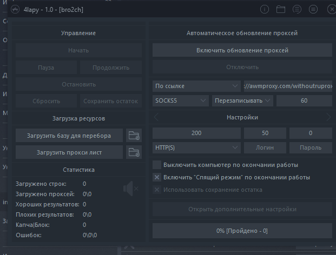
Task: Open the info icon in title bar
Action: [x=265, y=9]
